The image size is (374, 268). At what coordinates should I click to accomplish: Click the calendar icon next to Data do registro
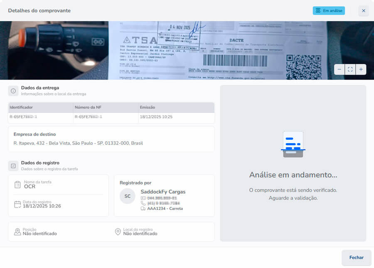(x=17, y=205)
